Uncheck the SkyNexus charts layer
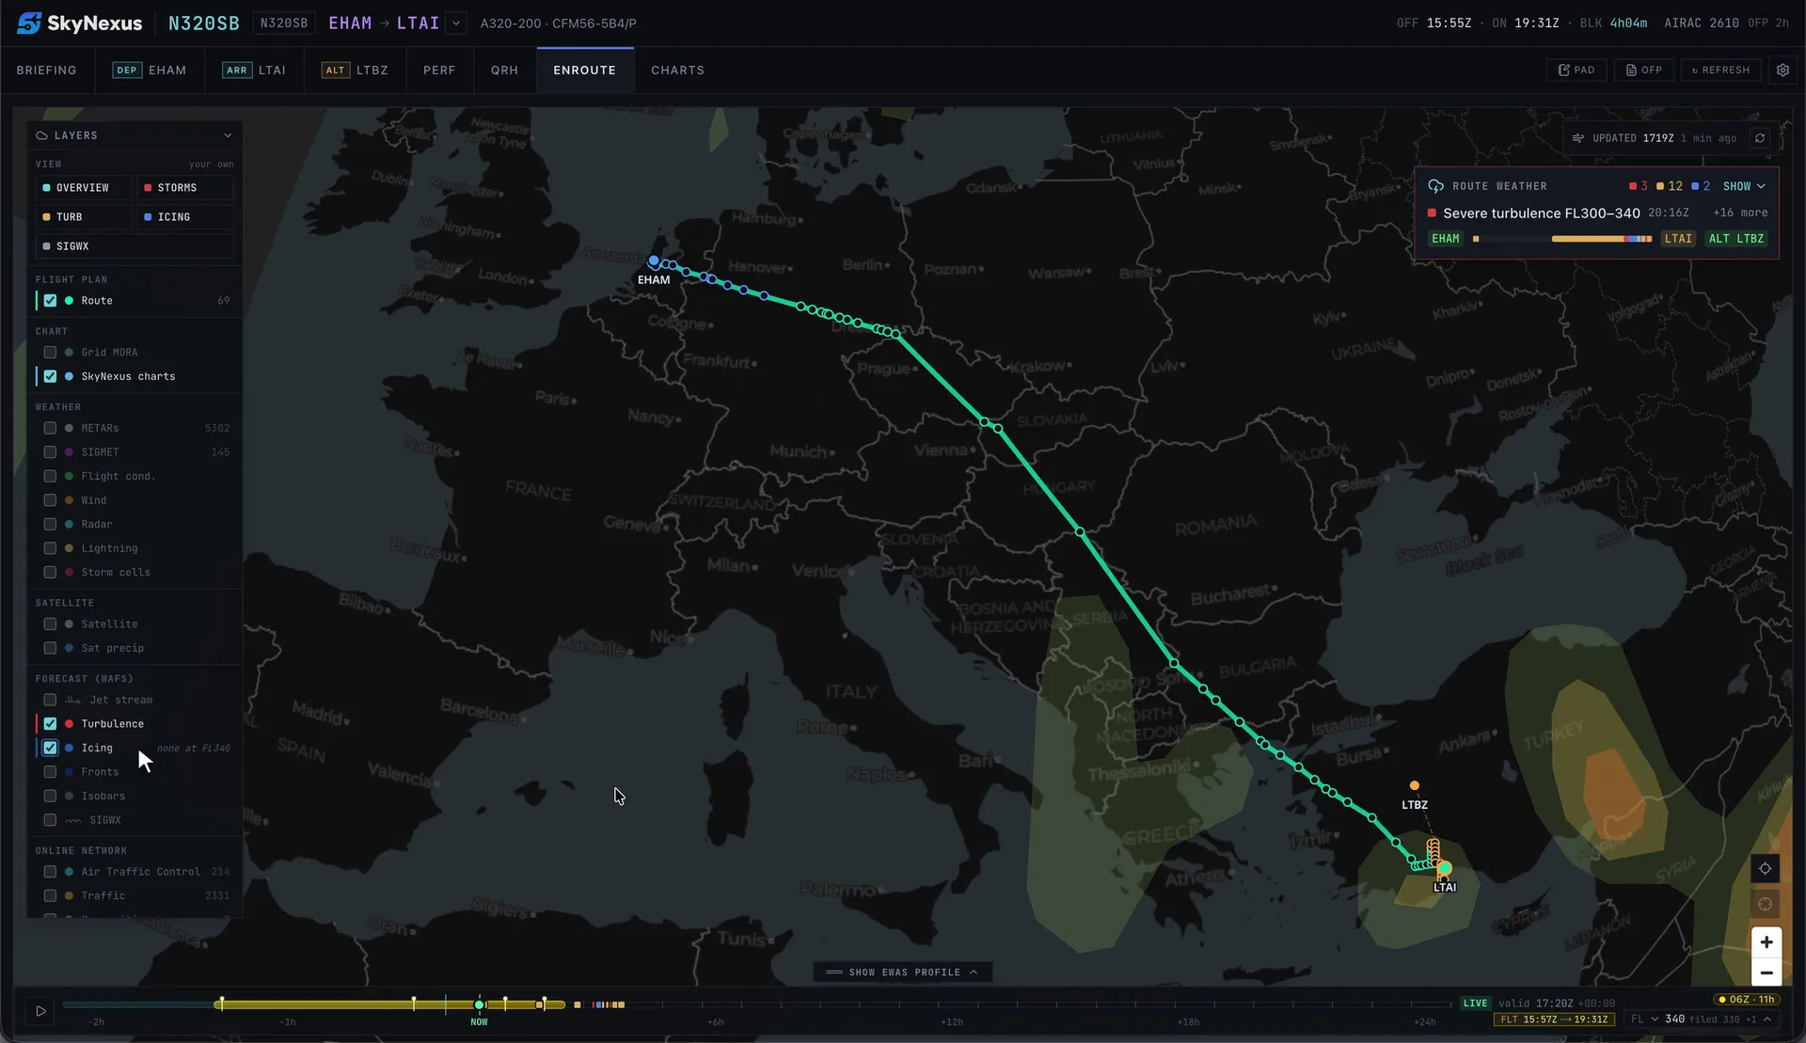This screenshot has width=1806, height=1043. click(50, 376)
